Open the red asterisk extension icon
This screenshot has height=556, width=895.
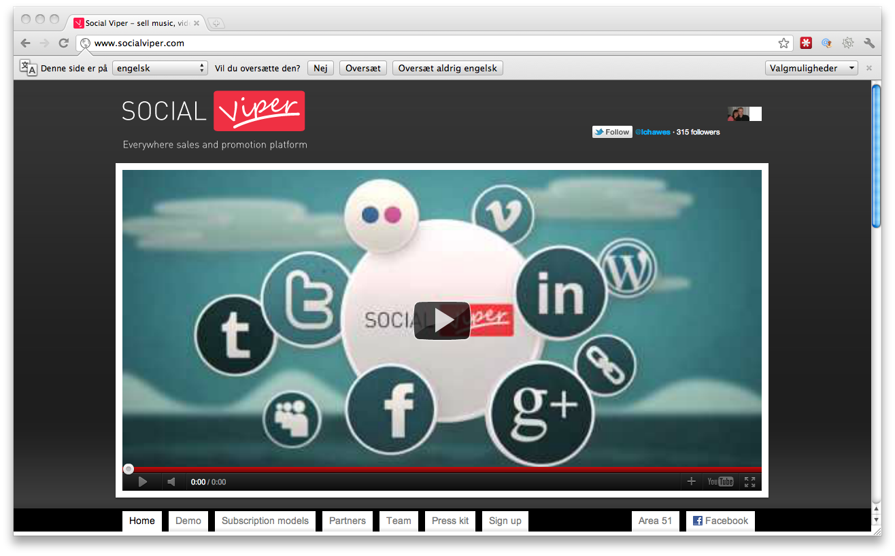click(x=806, y=43)
